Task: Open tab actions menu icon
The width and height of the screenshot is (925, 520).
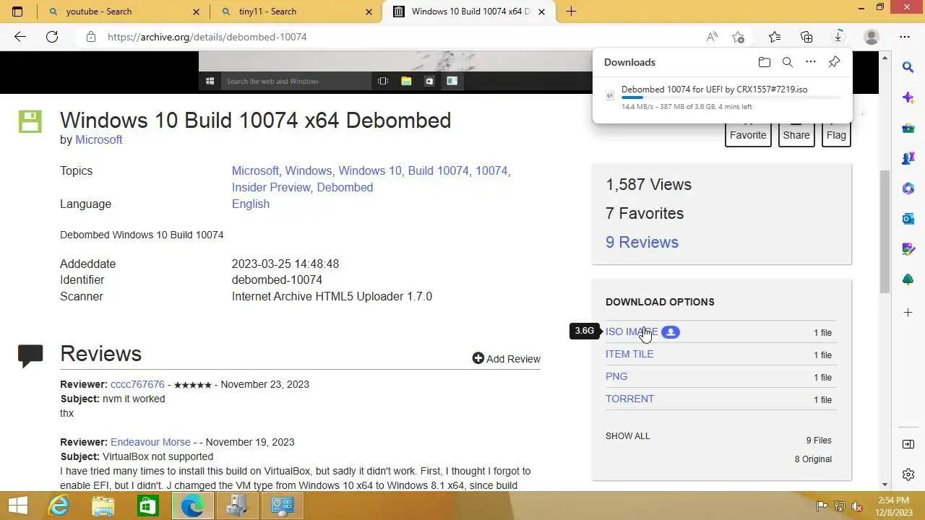Action: coord(17,12)
